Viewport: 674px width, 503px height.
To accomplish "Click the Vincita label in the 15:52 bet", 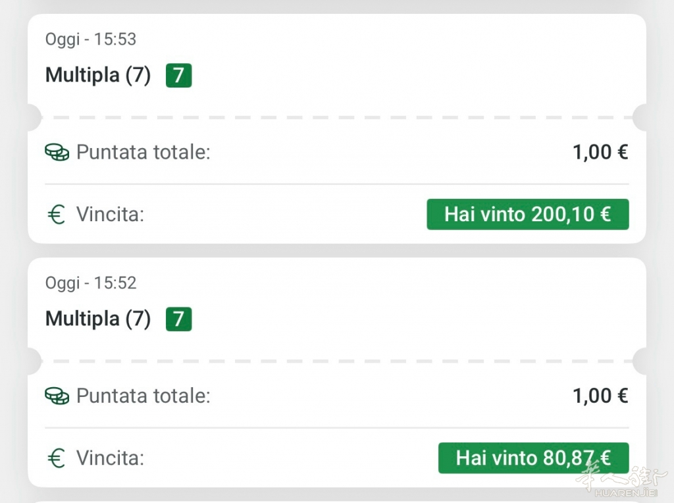I will 110,458.
